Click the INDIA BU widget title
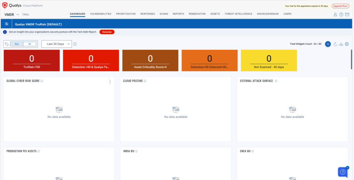 coord(129,151)
